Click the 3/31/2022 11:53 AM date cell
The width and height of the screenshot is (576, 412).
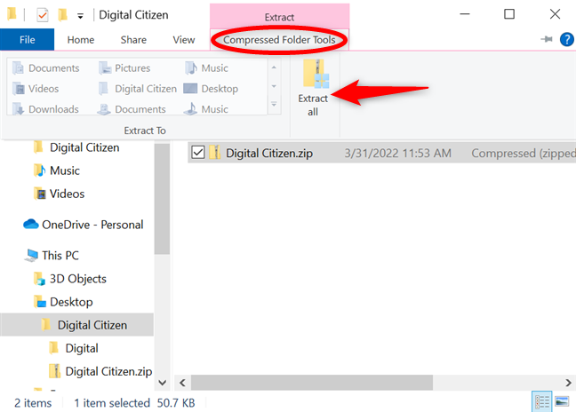click(398, 153)
